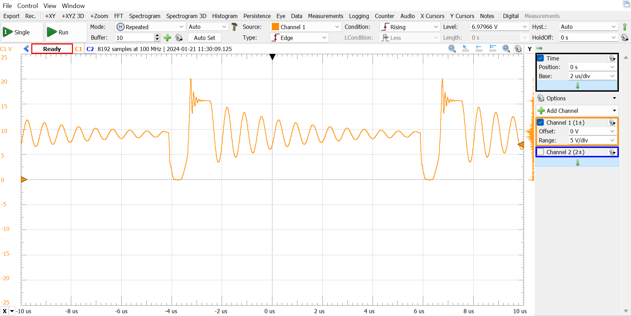Open the Time Position 0 s dropdown
Viewport: 631px width, 316px height.
tap(592, 67)
